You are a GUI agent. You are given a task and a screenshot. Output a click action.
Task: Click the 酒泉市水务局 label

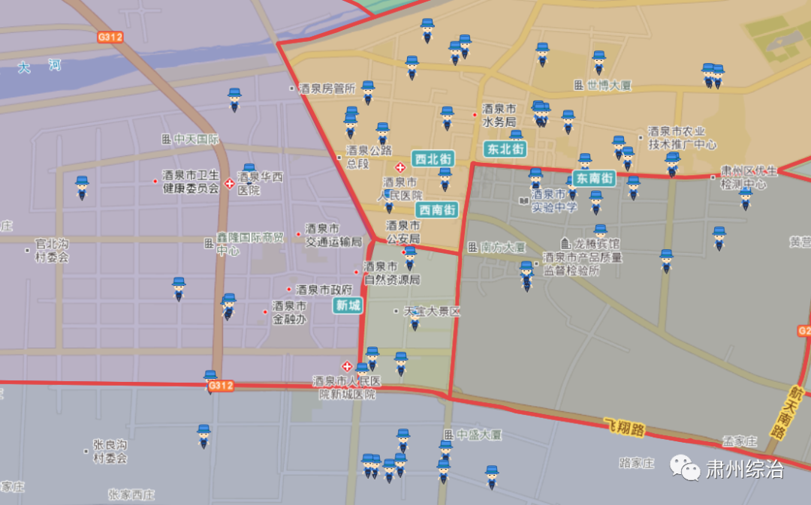point(499,116)
